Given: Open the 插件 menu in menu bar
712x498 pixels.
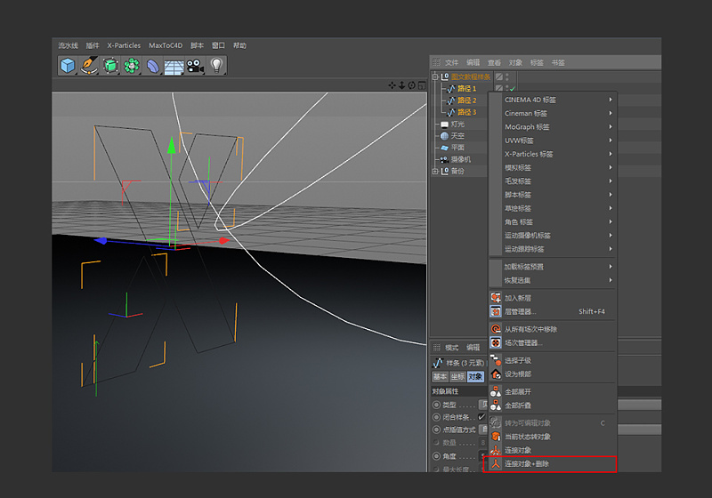Looking at the screenshot, I should tap(93, 45).
